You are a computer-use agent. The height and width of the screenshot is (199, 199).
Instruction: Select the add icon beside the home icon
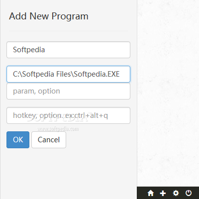coord(163,193)
